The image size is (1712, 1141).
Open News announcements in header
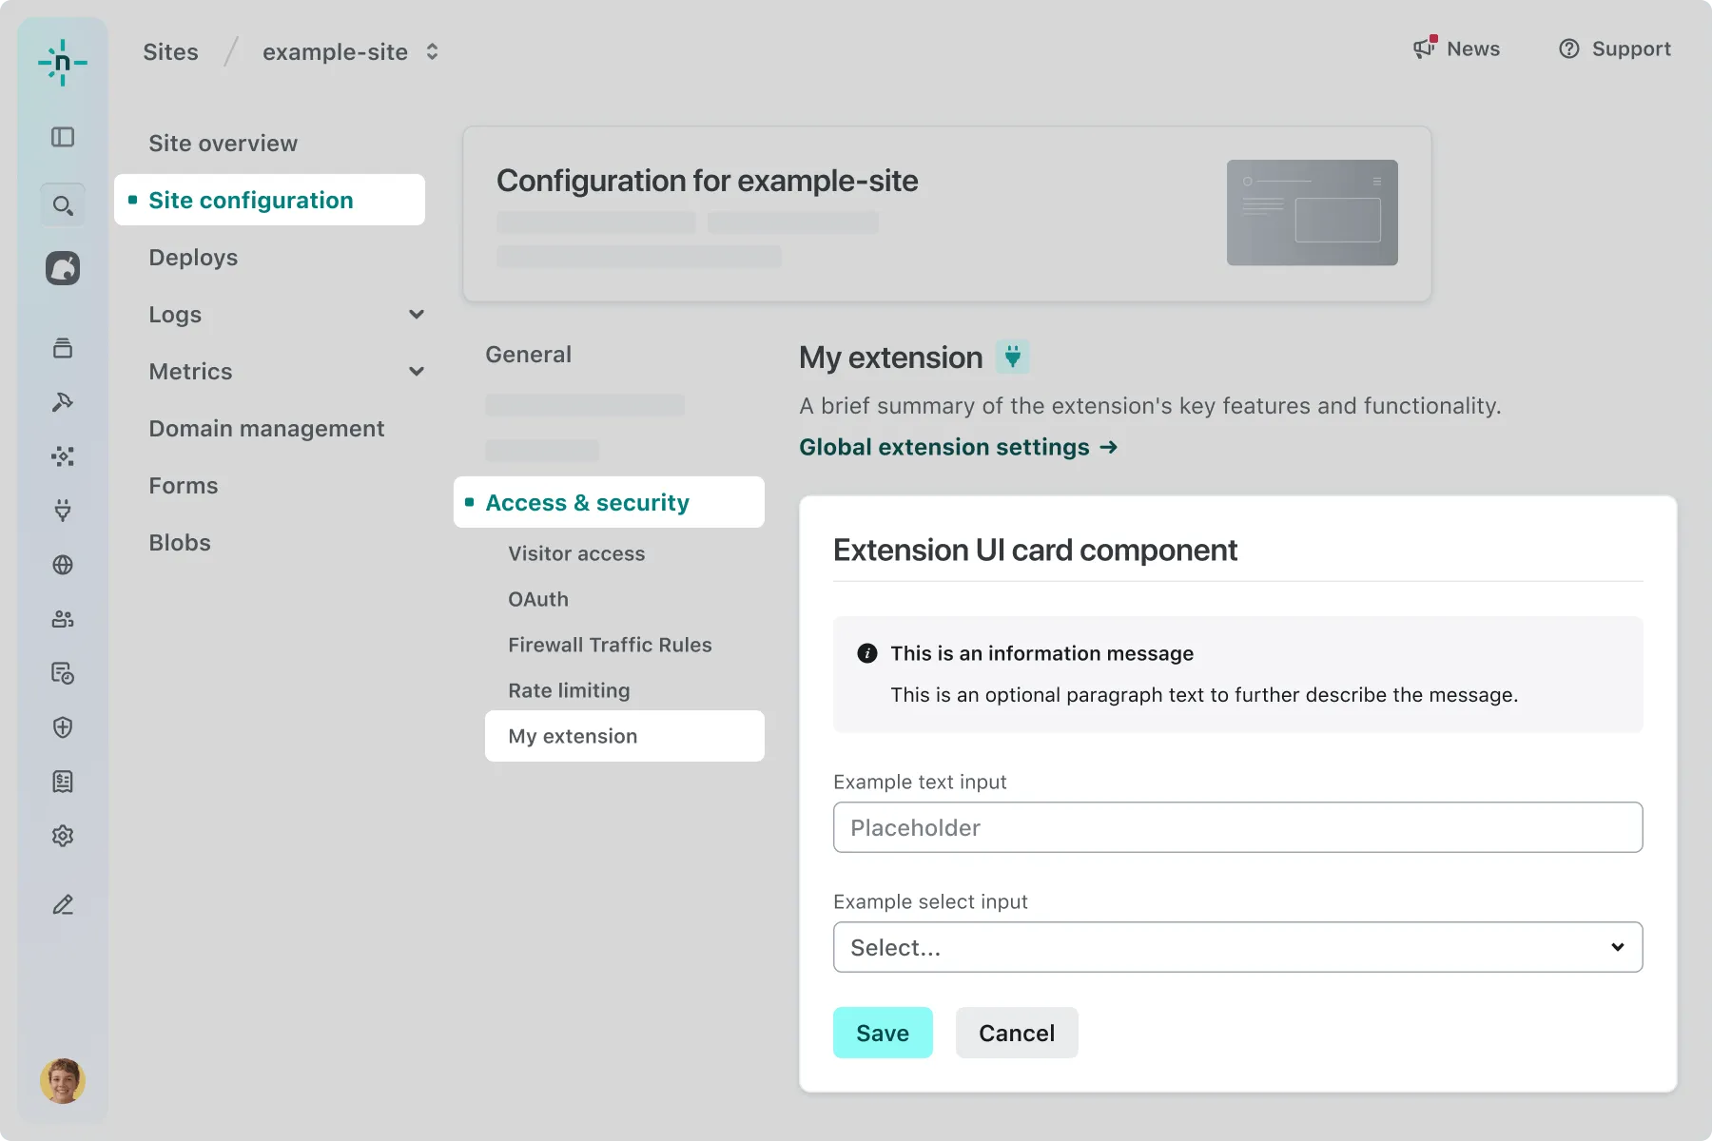[1456, 48]
